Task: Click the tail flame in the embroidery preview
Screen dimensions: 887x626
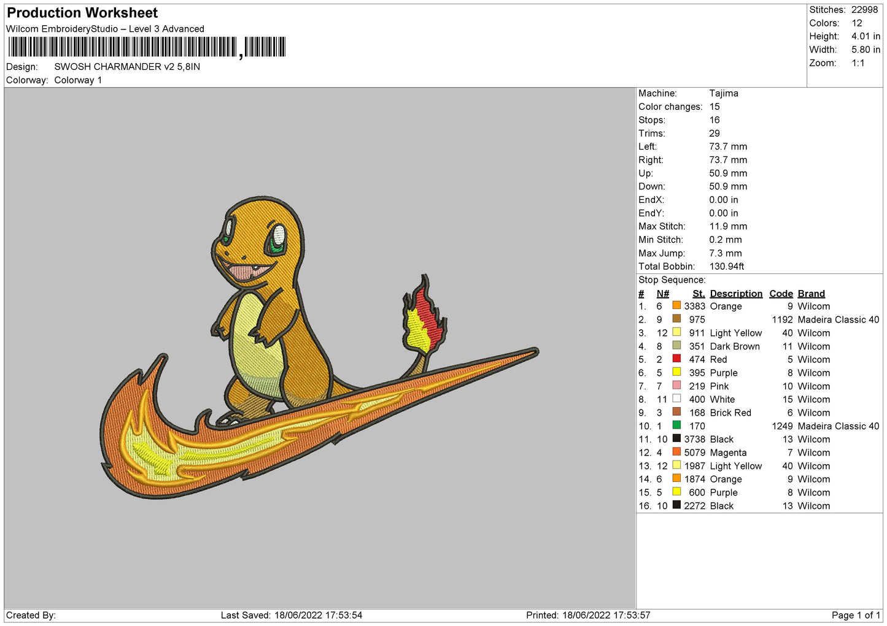Action: point(423,316)
